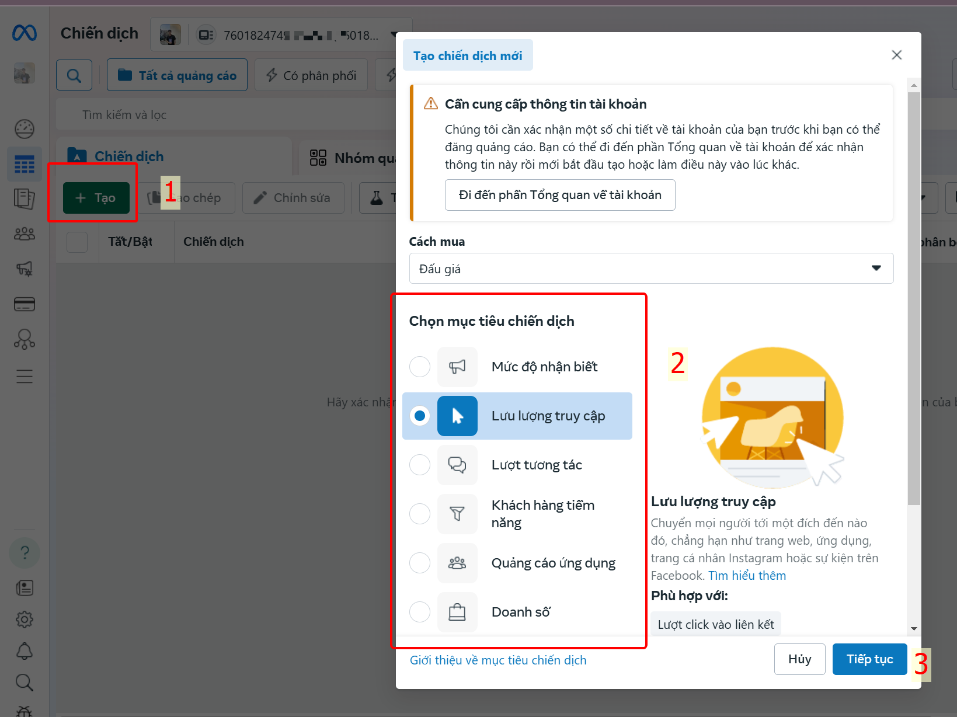Select the 'Lượt tương tác' objective radio button
Viewport: 957px width, 717px height.
(420, 465)
